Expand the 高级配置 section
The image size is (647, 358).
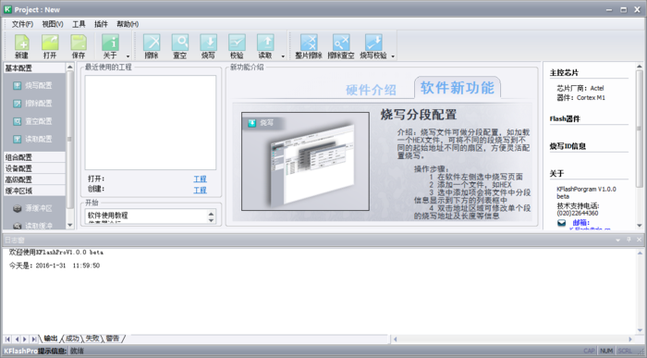[x=34, y=179]
